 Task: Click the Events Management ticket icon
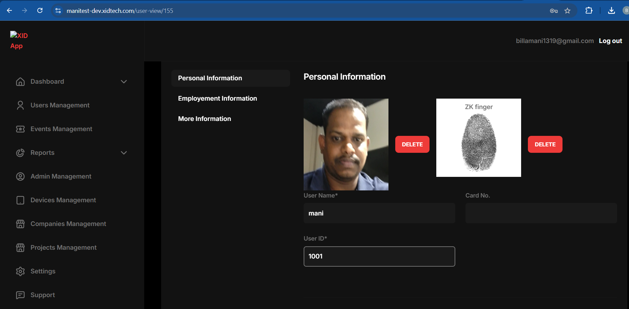click(20, 129)
